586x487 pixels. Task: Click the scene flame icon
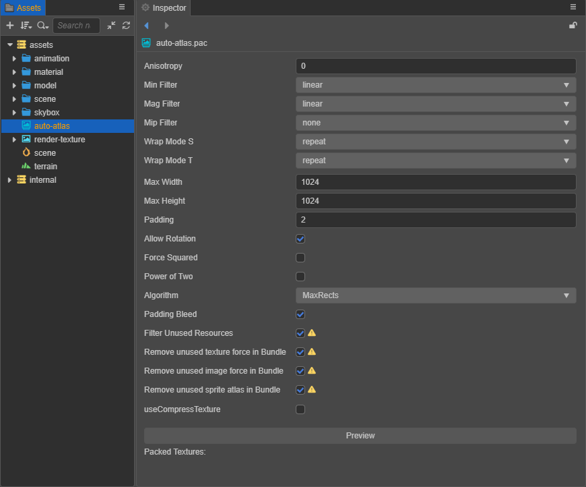tap(26, 152)
